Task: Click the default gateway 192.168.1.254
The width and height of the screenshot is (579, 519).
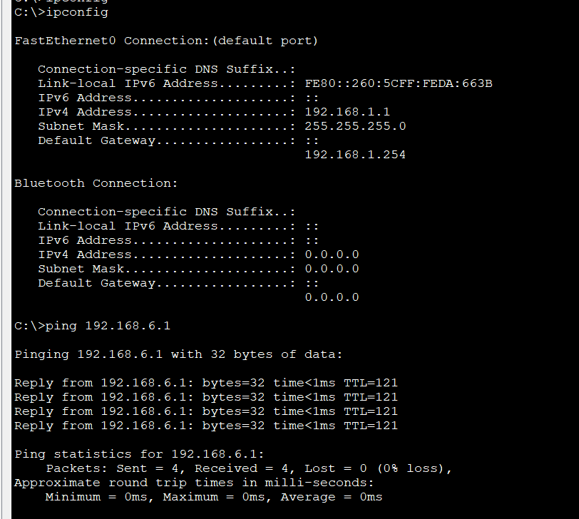Action: [x=354, y=155]
